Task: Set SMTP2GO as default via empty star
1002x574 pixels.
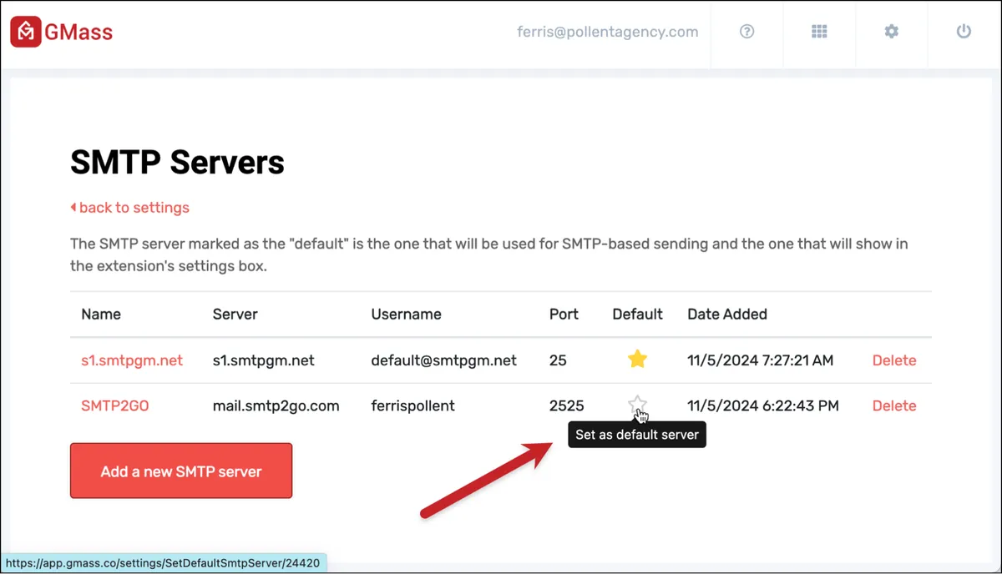Action: [637, 405]
